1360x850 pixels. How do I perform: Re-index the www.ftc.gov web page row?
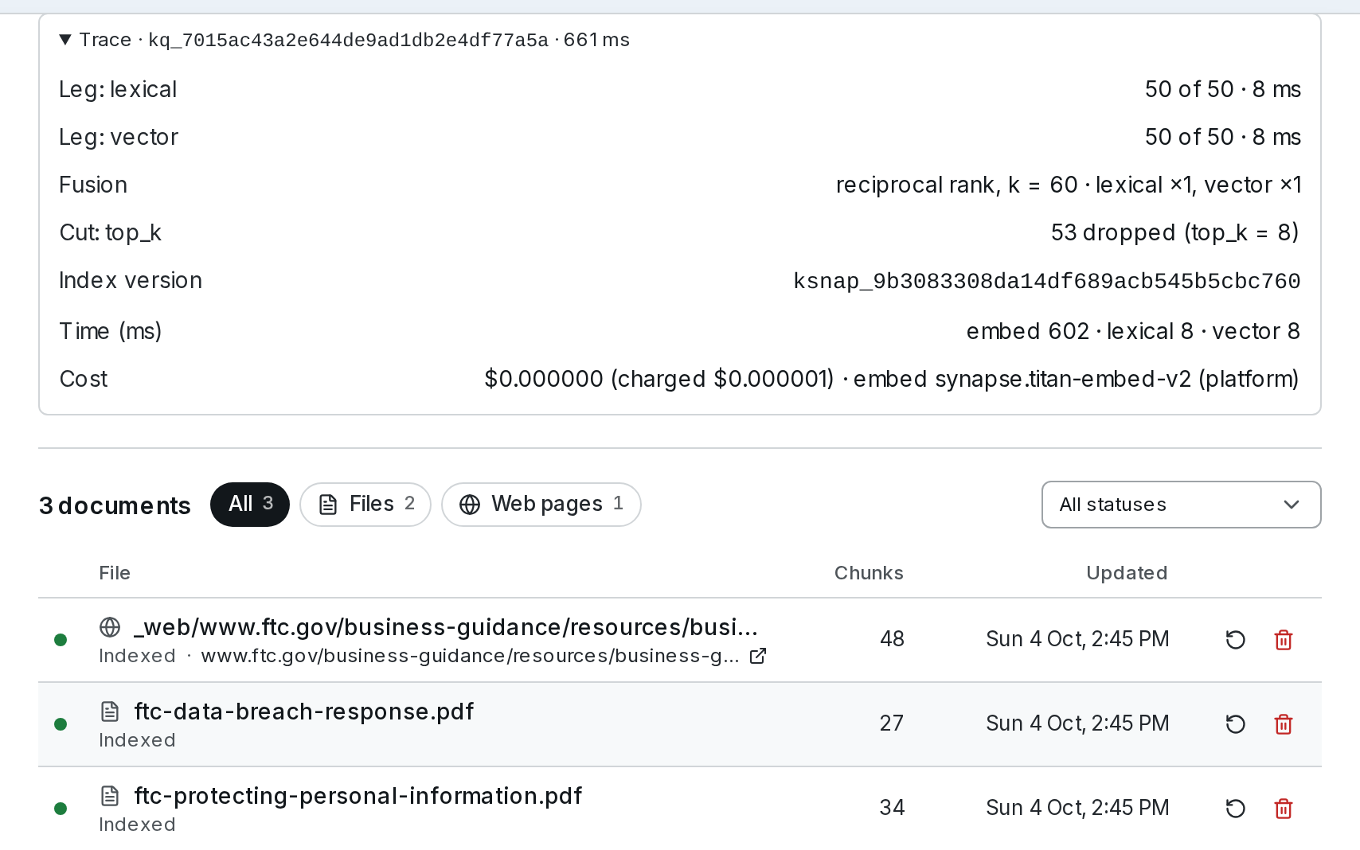coord(1235,640)
